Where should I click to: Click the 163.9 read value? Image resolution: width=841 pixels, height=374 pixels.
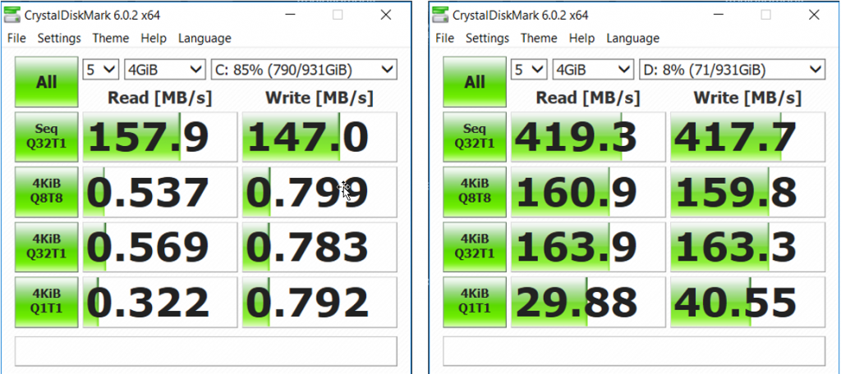click(x=588, y=247)
